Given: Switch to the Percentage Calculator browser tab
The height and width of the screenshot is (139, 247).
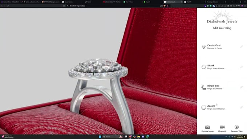Looking at the screenshot, I should 212,2.
